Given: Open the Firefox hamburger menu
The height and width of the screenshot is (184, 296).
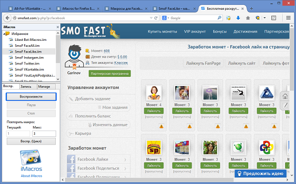Looking at the screenshot, I should click(288, 18).
